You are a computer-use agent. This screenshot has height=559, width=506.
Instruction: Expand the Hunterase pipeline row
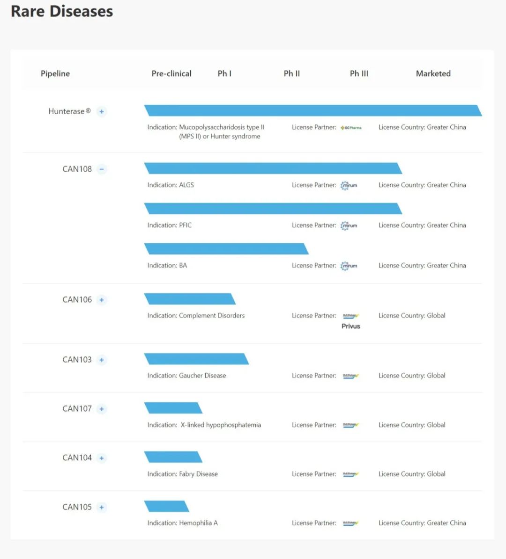pyautogui.click(x=102, y=112)
